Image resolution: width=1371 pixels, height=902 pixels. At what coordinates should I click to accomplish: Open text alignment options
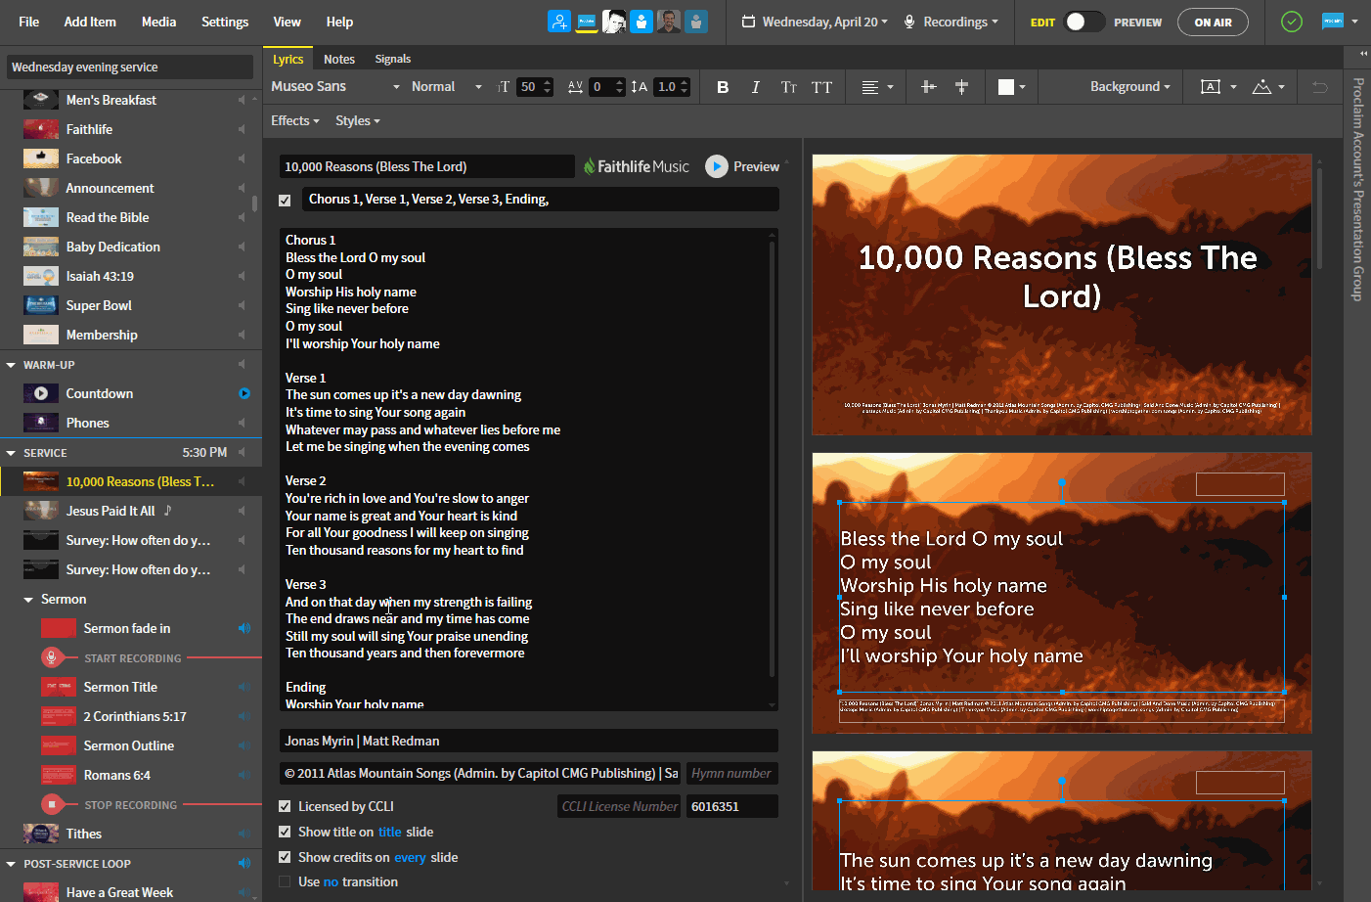coord(877,87)
